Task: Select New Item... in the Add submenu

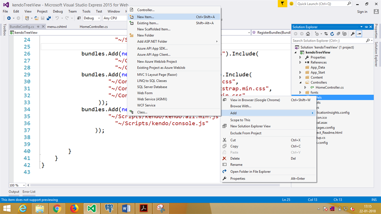Action: (x=145, y=17)
